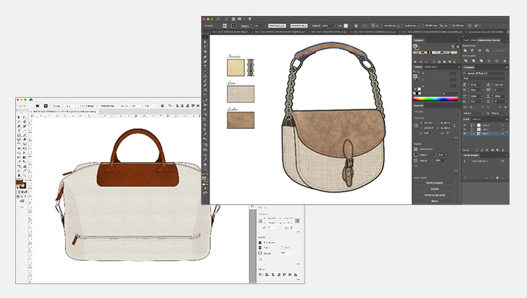Open the Swatches panel tab
The height and width of the screenshot is (298, 527).
coord(420,40)
